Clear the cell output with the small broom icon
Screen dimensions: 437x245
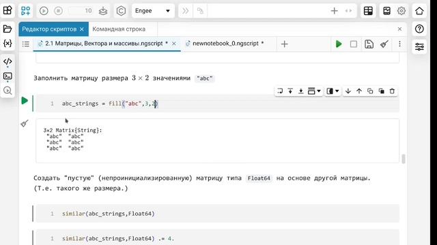pos(25,123)
